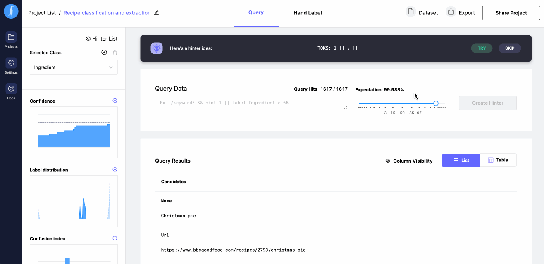Click the Candidates column header
This screenshot has width=544, height=264.
[x=174, y=182]
